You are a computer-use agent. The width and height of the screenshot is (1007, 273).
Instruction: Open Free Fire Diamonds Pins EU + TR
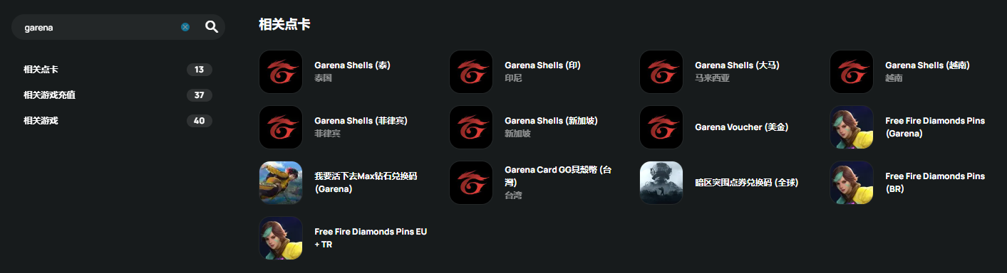(x=371, y=238)
